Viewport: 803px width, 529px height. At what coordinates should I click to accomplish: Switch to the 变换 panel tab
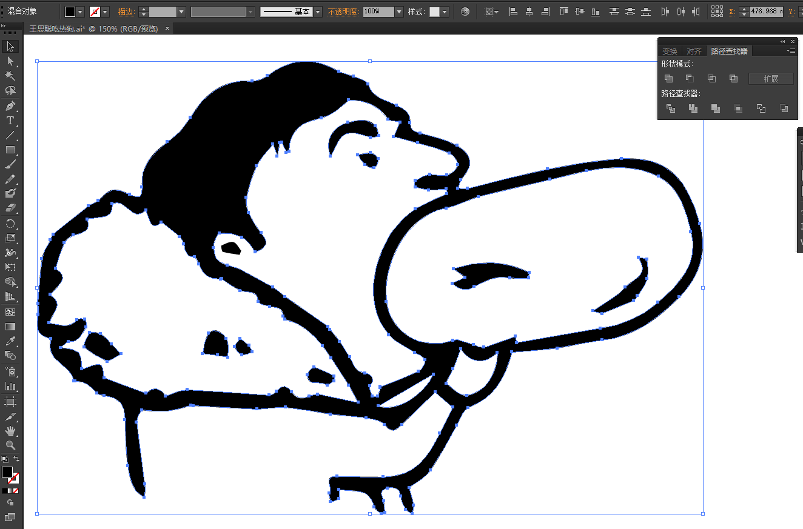670,52
